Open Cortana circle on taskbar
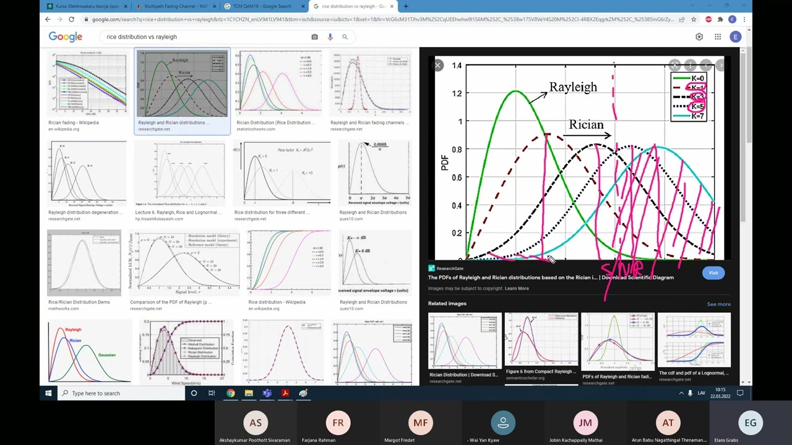The width and height of the screenshot is (792, 445). (x=194, y=393)
